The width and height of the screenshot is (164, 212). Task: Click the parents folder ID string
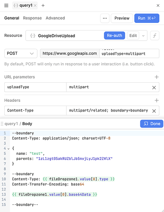[x=74, y=159]
